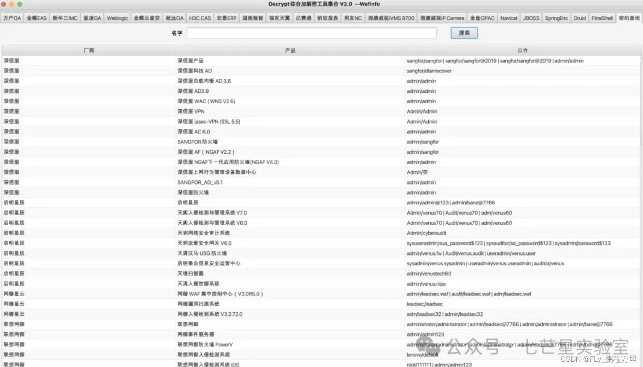Select the 深信服防火墙 product cell
The image size is (643, 367).
(x=290, y=192)
